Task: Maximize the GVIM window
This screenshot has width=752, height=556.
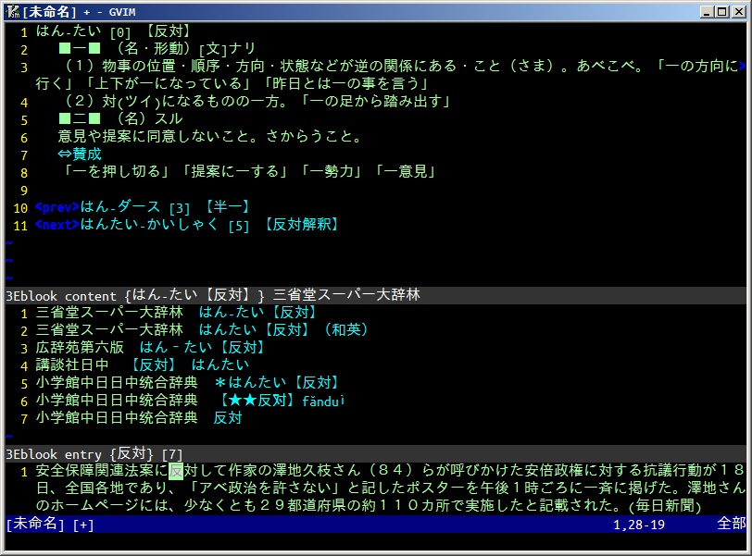Action: [721, 11]
